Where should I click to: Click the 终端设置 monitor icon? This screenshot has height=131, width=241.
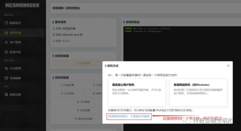62,85
